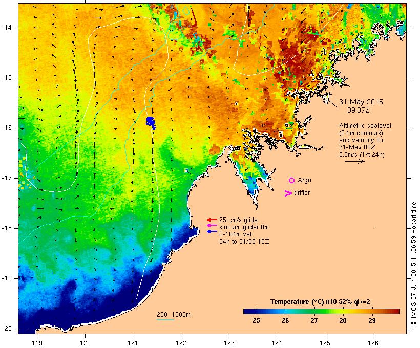
Task: Click the magenta slocum_glider arrow
Action: 212,226
